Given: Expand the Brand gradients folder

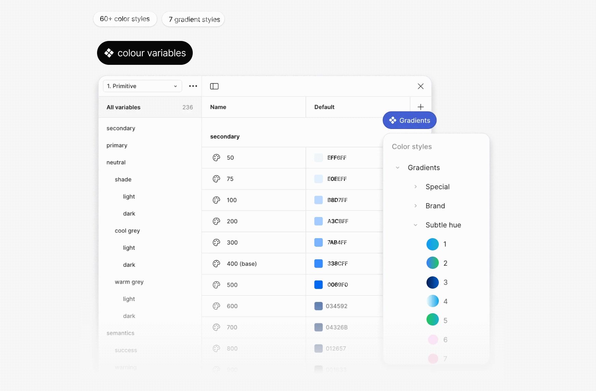Looking at the screenshot, I should pyautogui.click(x=416, y=206).
